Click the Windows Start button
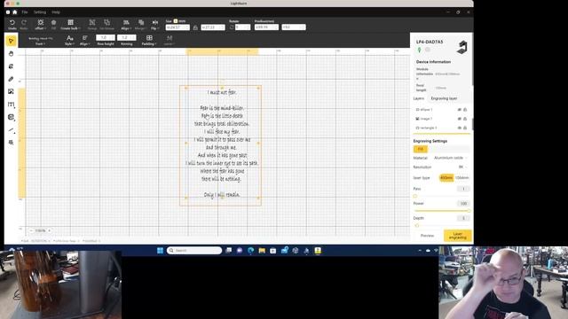 click(160, 250)
